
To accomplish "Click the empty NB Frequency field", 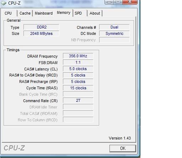I will (114, 40).
